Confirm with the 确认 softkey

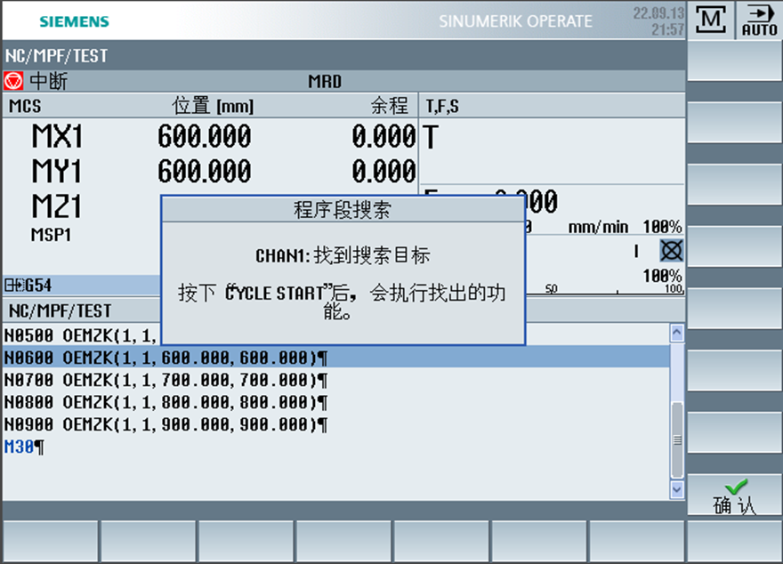click(735, 496)
